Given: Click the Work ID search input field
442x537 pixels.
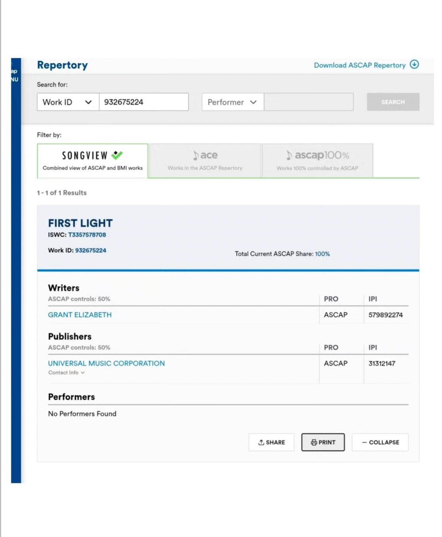Looking at the screenshot, I should click(144, 102).
